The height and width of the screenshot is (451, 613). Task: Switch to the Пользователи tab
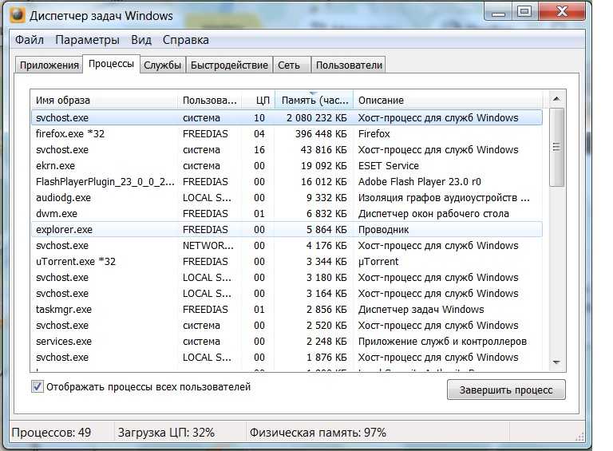349,65
